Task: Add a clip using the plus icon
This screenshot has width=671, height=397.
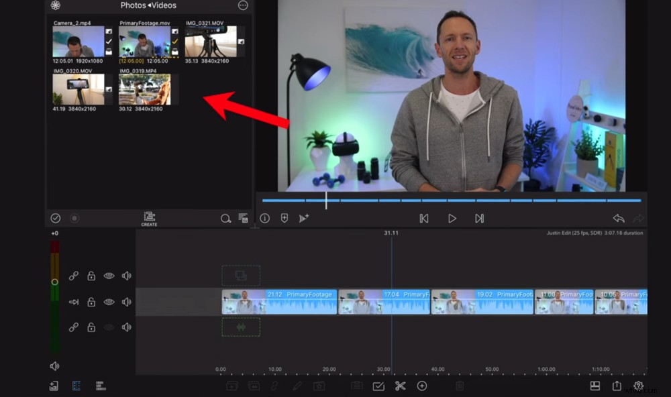Action: pos(422,386)
